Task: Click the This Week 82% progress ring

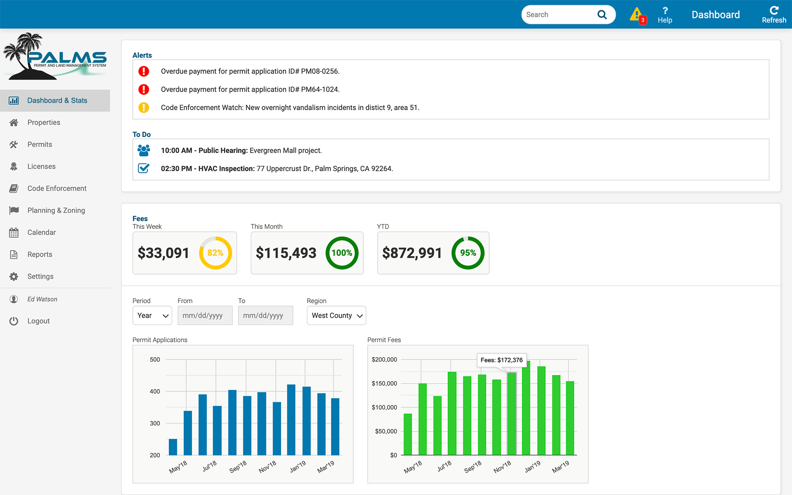Action: pyautogui.click(x=215, y=253)
